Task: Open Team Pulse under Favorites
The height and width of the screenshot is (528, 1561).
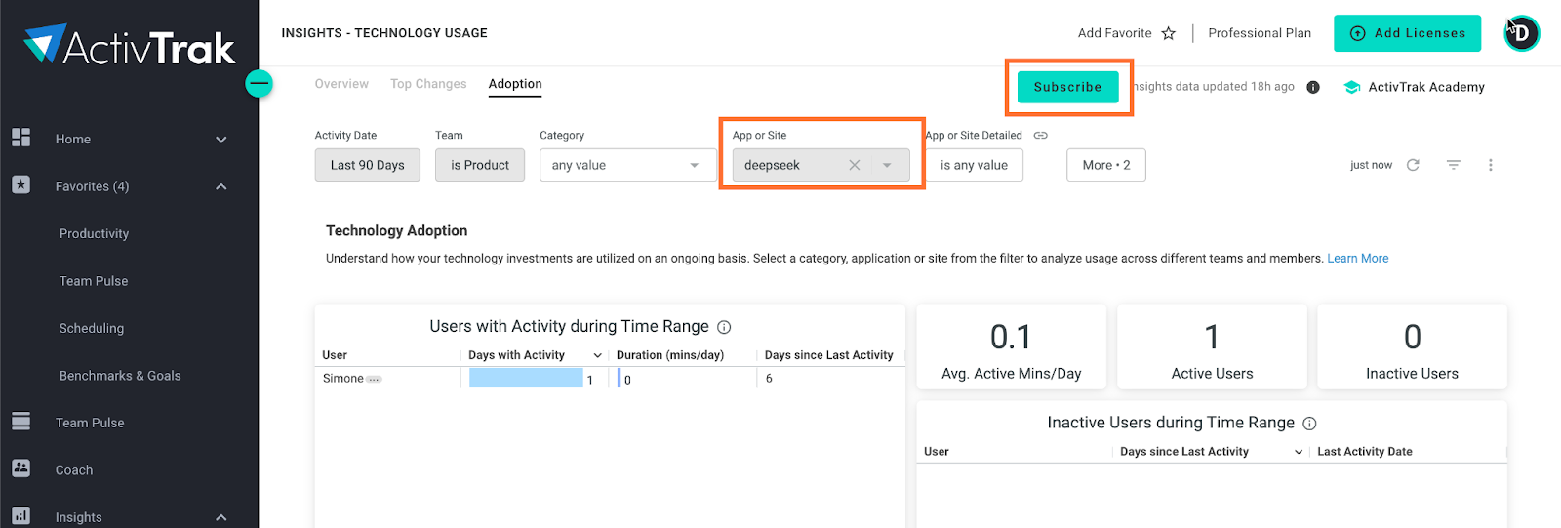Action: [94, 281]
